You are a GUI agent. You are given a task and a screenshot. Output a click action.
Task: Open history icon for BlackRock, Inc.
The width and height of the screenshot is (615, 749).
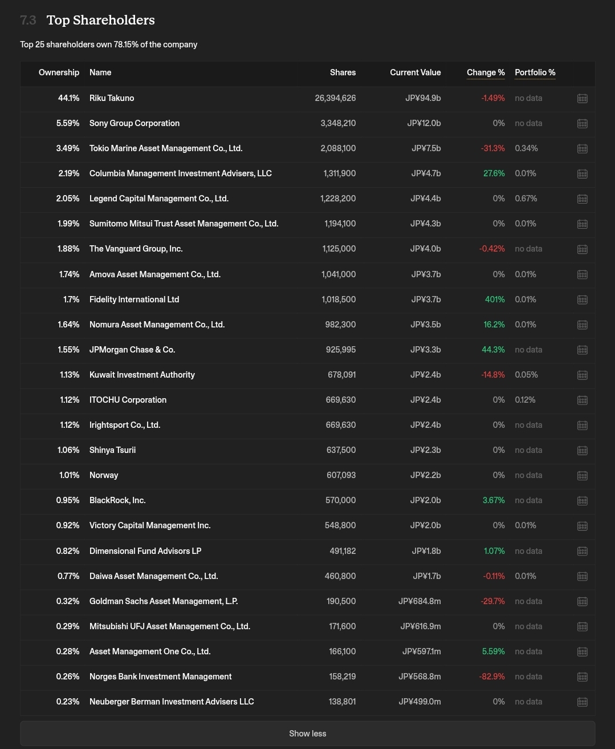[x=582, y=500]
